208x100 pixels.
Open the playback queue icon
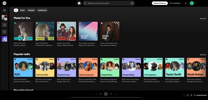click(187, 95)
